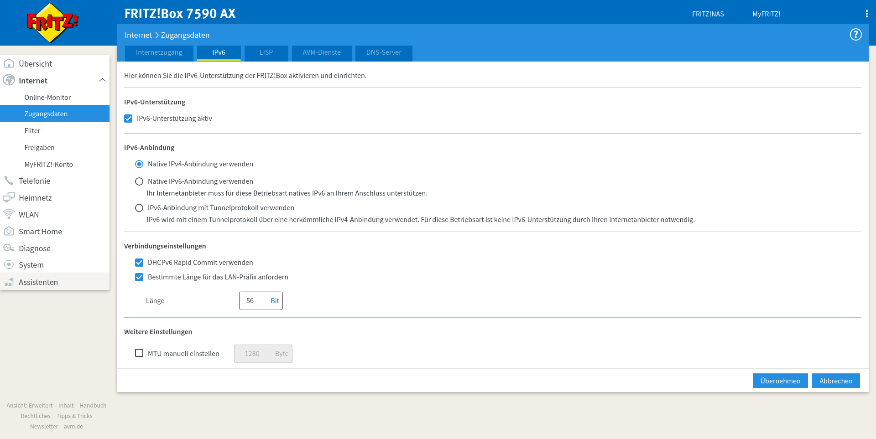
Task: Open the three-dot options menu
Action: pyautogui.click(x=866, y=14)
